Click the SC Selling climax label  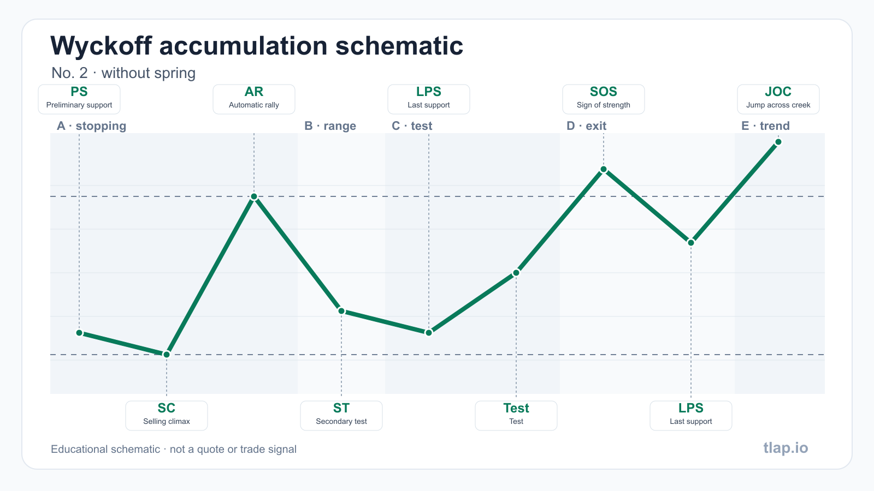[167, 416]
